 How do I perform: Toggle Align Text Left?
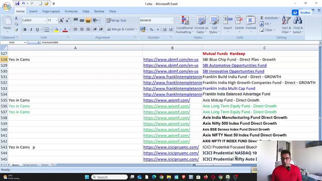point(75,29)
